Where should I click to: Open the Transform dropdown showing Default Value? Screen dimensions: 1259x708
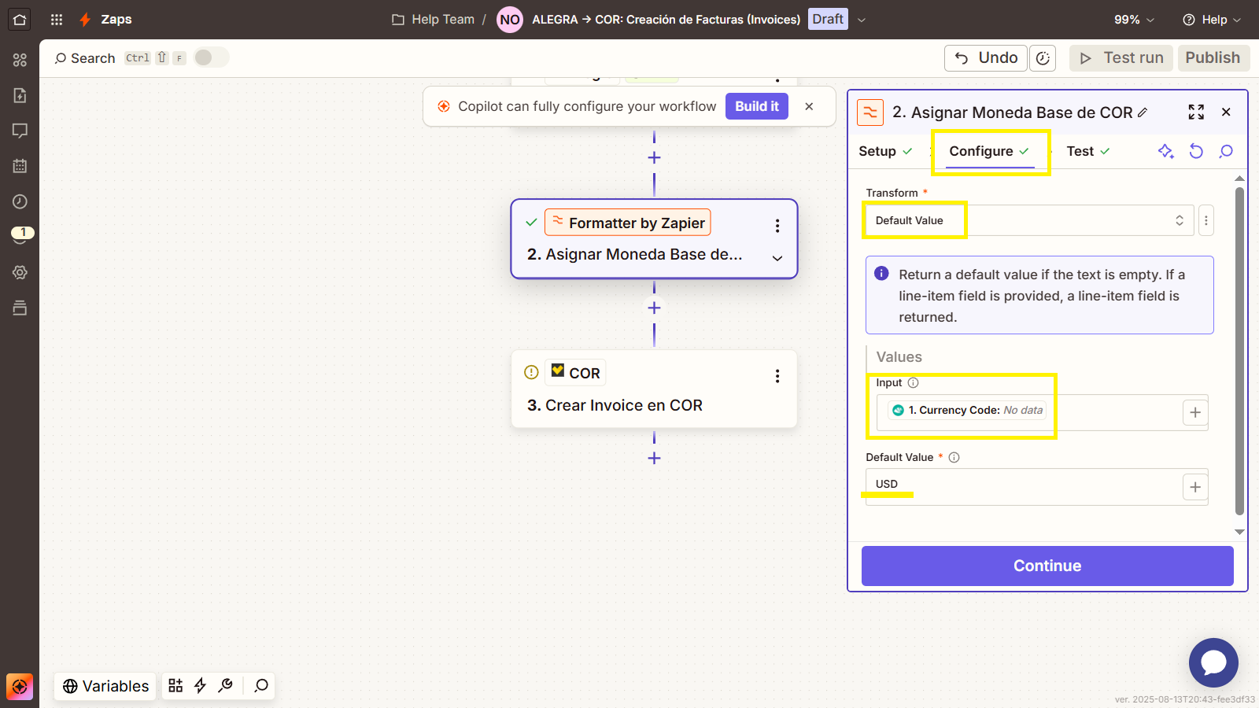pyautogui.click(x=1030, y=220)
